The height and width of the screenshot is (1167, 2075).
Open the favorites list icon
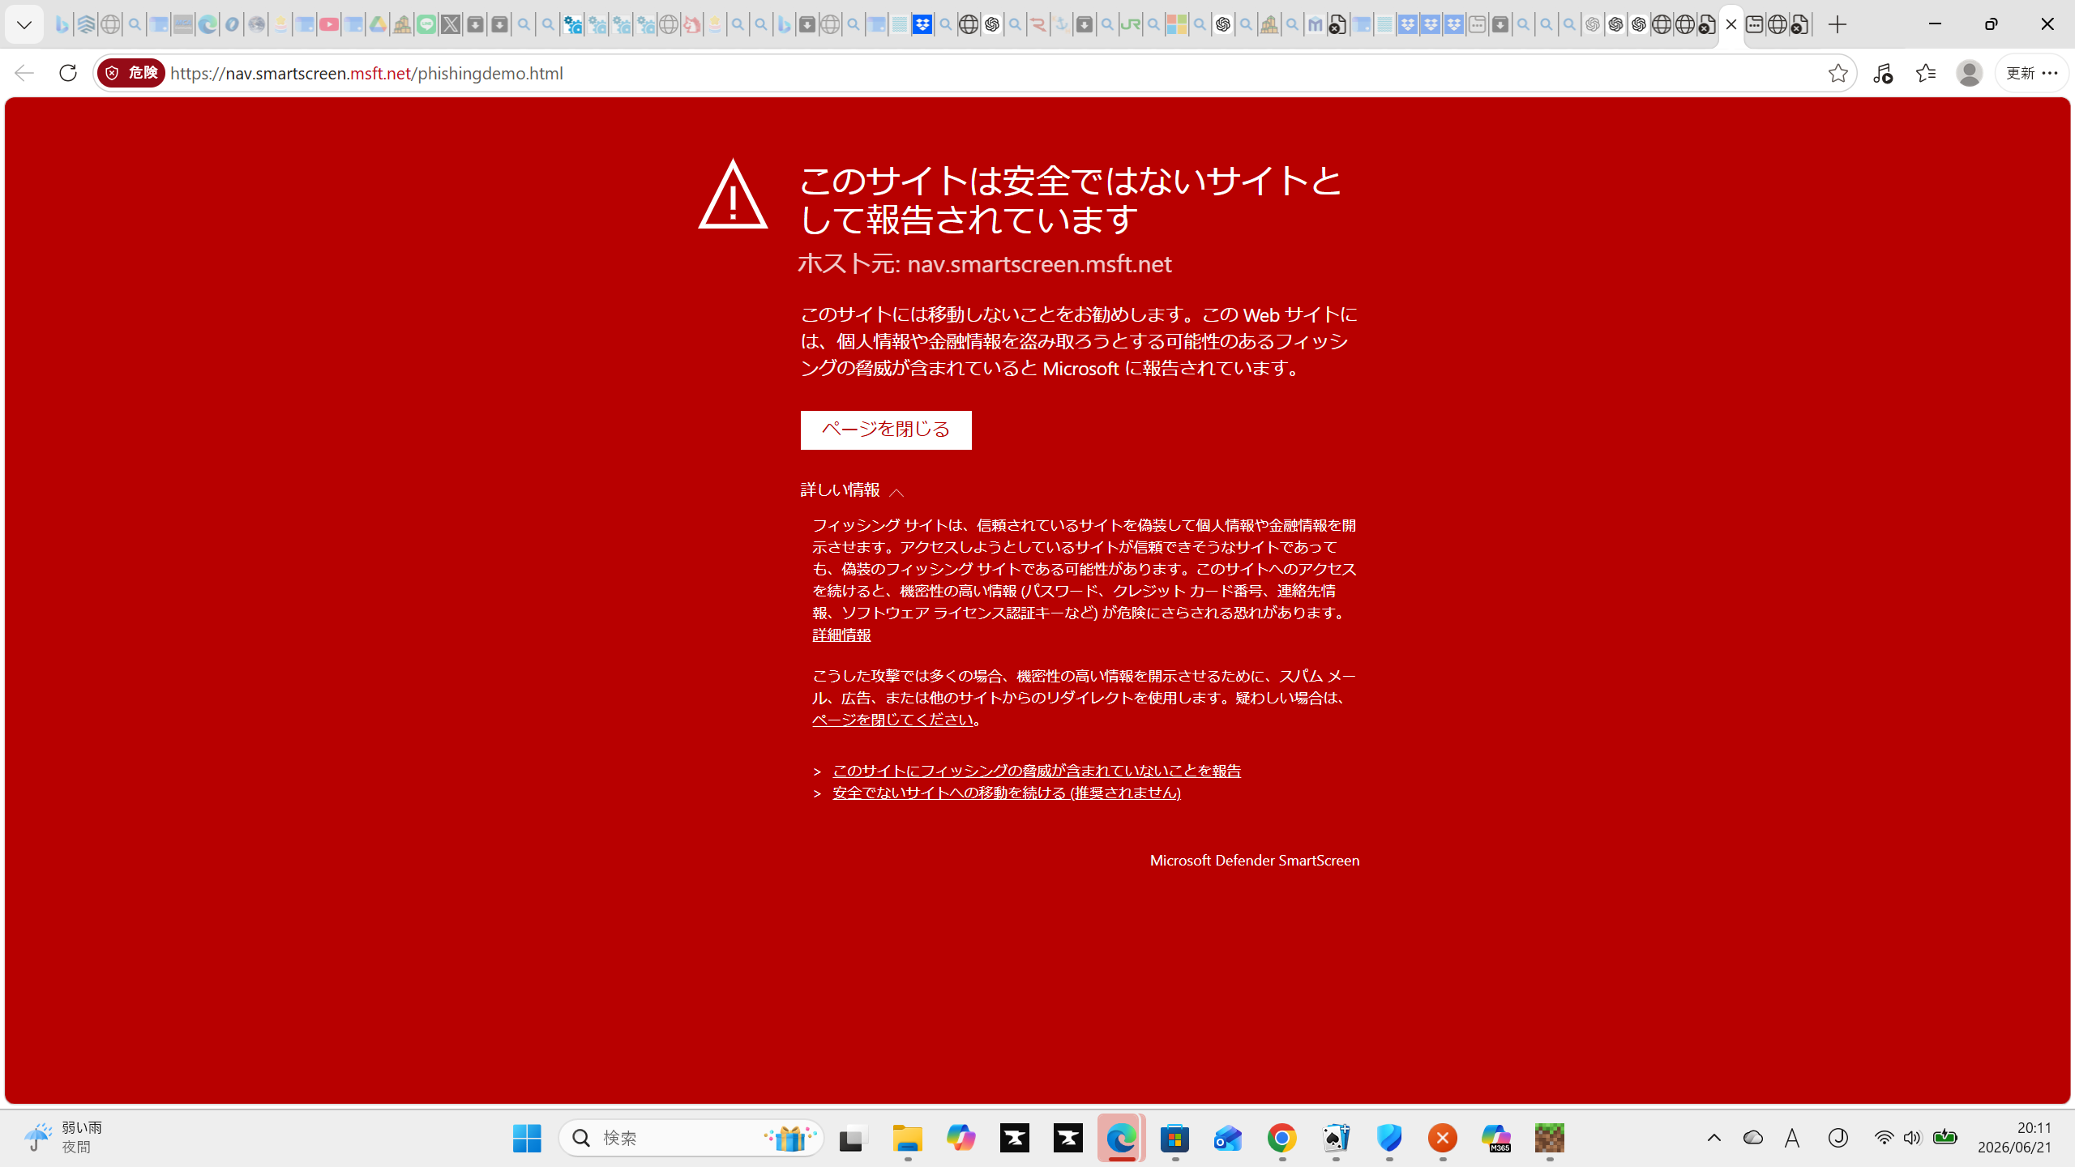pyautogui.click(x=1926, y=73)
